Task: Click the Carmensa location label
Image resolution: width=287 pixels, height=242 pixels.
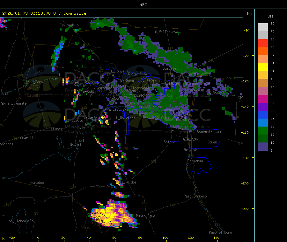Action: (195, 161)
